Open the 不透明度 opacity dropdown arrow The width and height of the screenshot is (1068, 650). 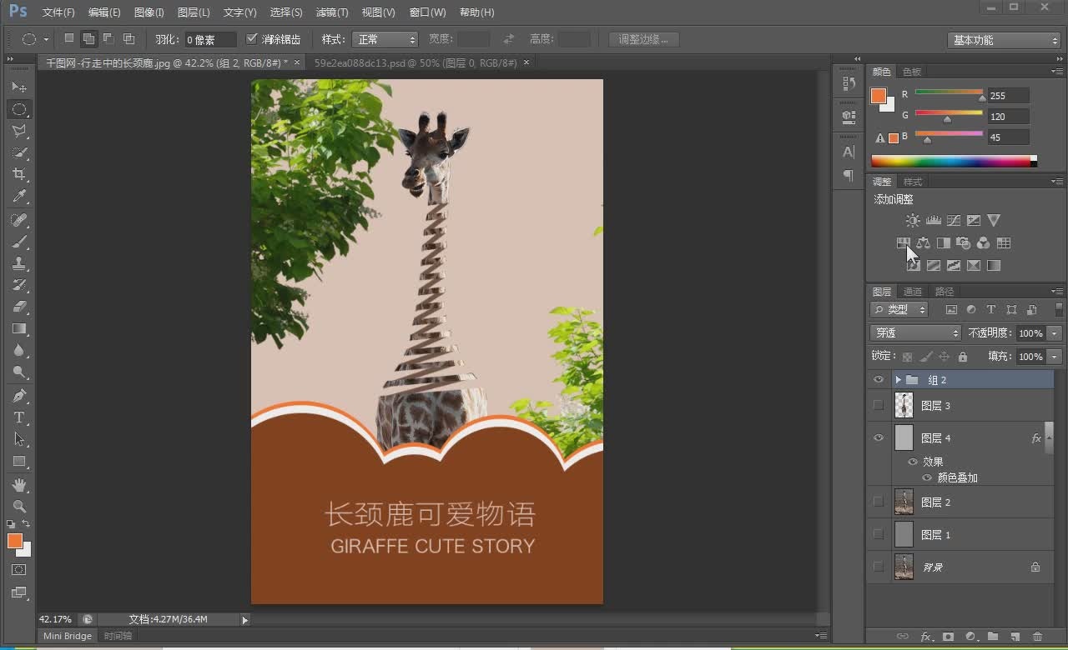point(1055,333)
